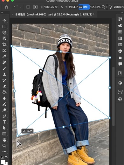This screenshot has width=124, height=165.
Task: Open the Paths panel
Action: (120, 92)
